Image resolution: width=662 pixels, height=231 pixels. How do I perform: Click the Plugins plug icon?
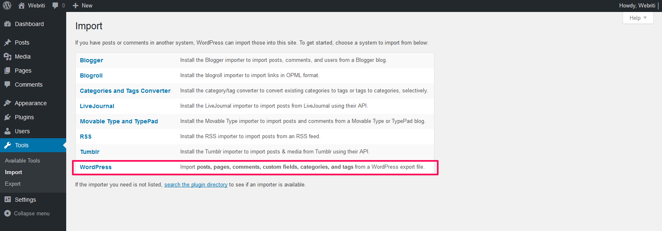click(x=7, y=117)
